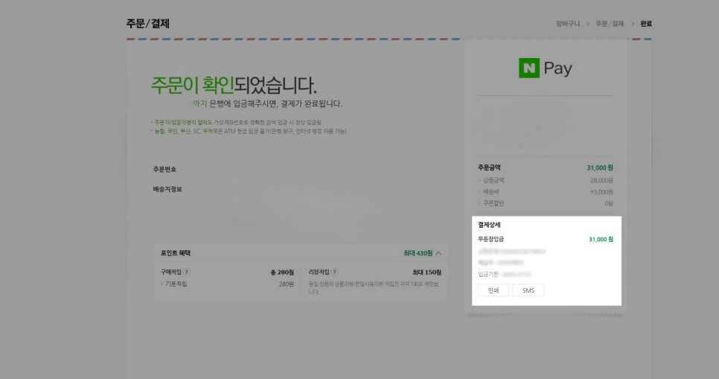Select the 완료 breadcrumb step
The image size is (719, 379).
pyautogui.click(x=646, y=24)
